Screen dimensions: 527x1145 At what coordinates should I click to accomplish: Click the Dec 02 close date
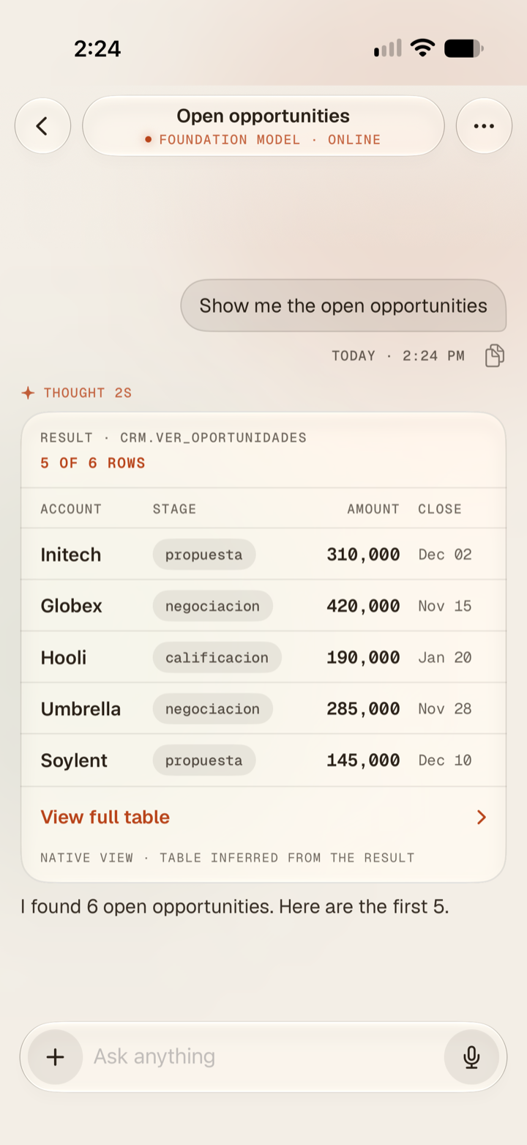pyautogui.click(x=445, y=555)
